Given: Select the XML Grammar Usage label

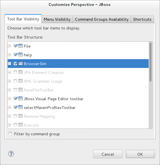Looking at the screenshot, I should pos(43,81).
